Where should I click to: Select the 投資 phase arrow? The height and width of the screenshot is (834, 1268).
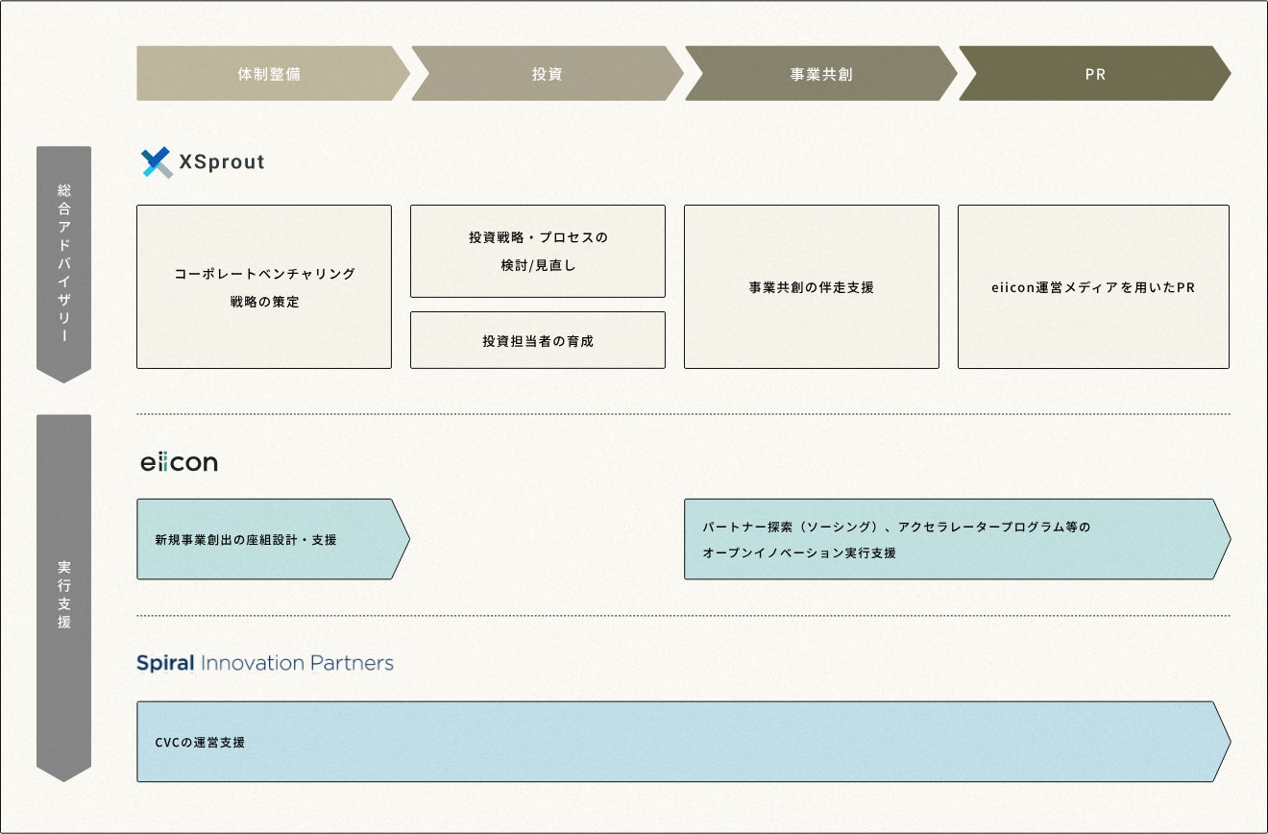[x=548, y=73]
